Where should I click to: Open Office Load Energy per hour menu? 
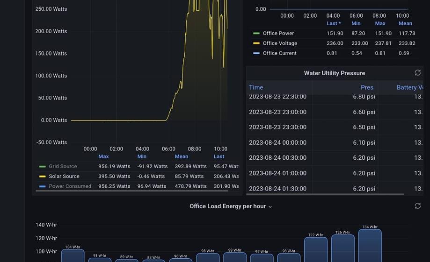(x=231, y=206)
